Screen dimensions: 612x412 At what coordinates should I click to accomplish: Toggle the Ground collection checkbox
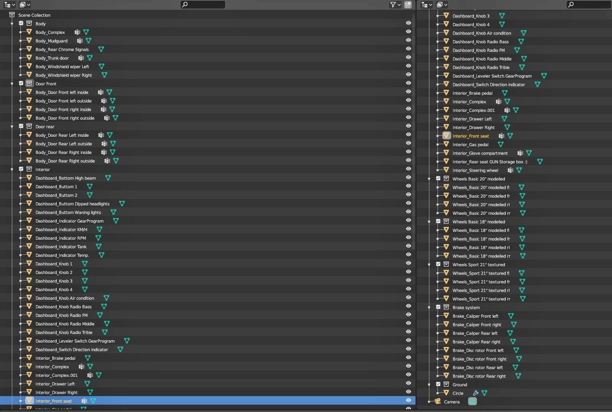(438, 384)
